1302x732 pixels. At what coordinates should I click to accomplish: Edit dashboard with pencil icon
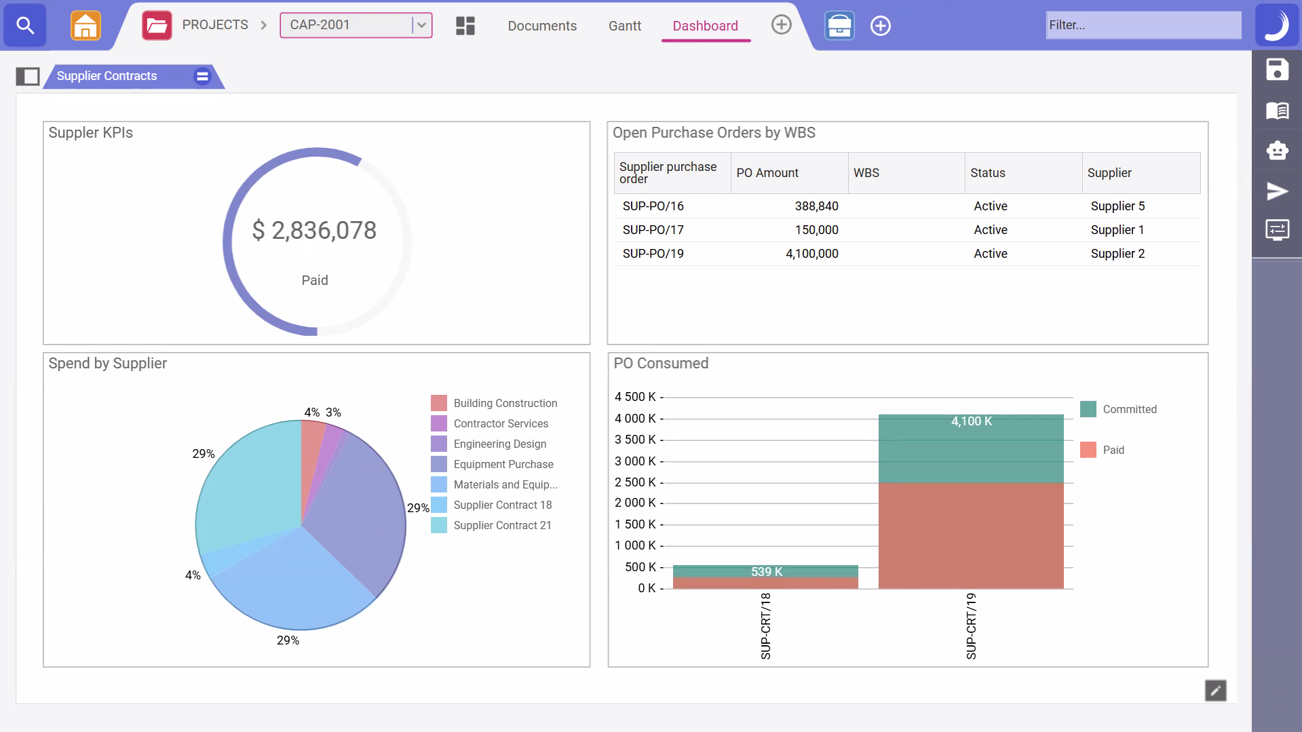1215,691
